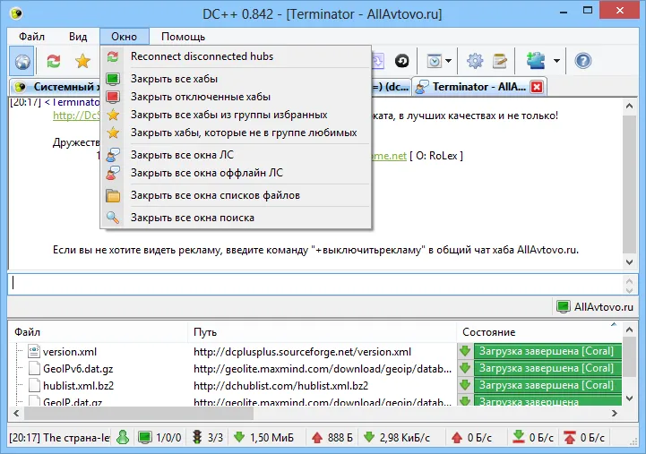646x454 pixels.
Task: Click the black circular refresh file list icon
Action: (x=401, y=61)
